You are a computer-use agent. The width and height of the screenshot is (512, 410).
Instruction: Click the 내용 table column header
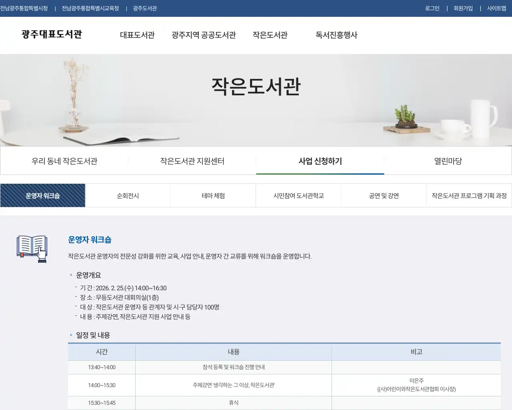pyautogui.click(x=234, y=352)
